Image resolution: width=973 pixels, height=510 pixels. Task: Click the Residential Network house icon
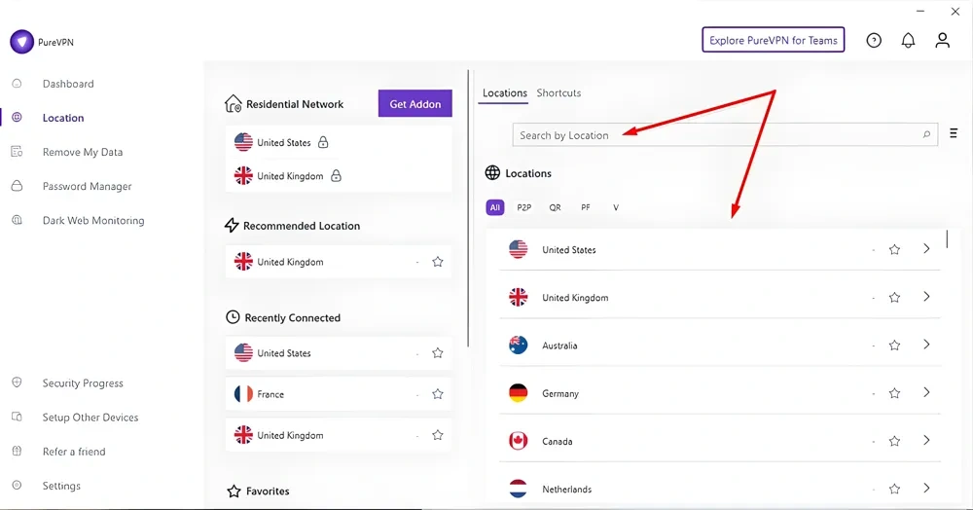pyautogui.click(x=233, y=103)
